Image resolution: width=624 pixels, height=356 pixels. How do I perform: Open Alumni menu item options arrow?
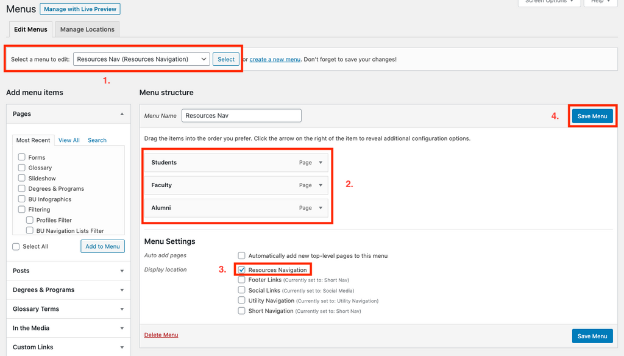coord(321,208)
